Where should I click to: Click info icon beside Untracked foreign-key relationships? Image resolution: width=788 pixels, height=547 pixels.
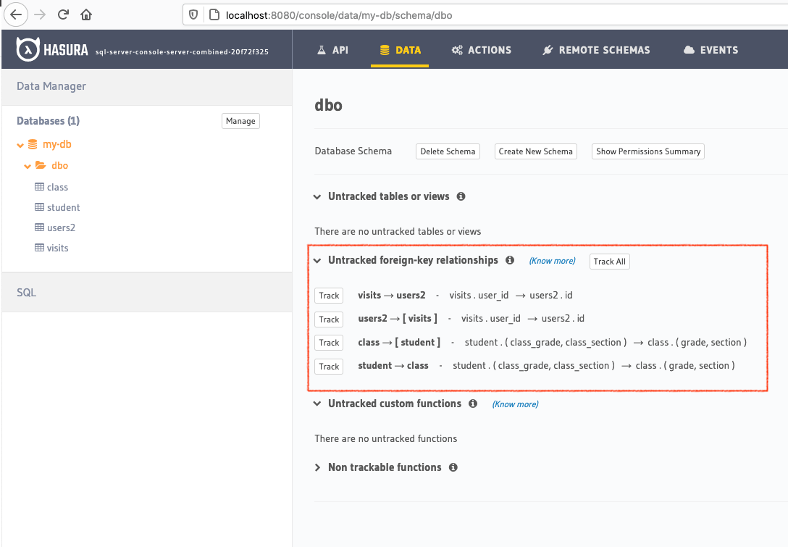510,260
